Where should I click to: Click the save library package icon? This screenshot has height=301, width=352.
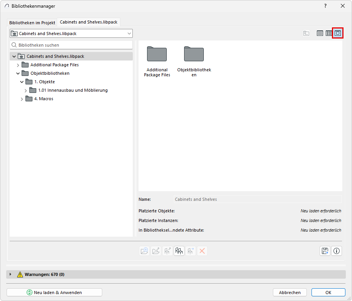[x=325, y=251]
